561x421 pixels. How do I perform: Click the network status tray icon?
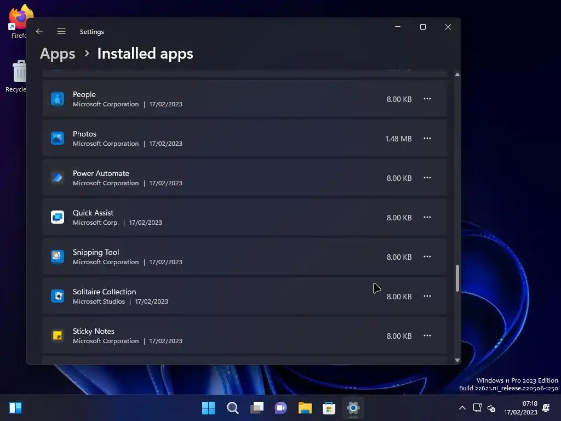[x=478, y=408]
